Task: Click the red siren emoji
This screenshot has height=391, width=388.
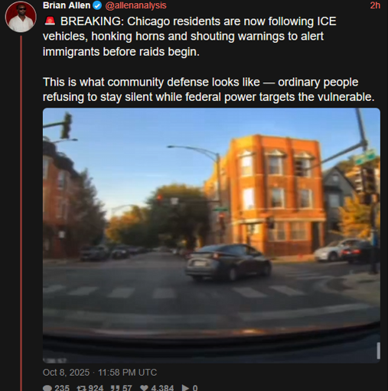Action: click(50, 21)
